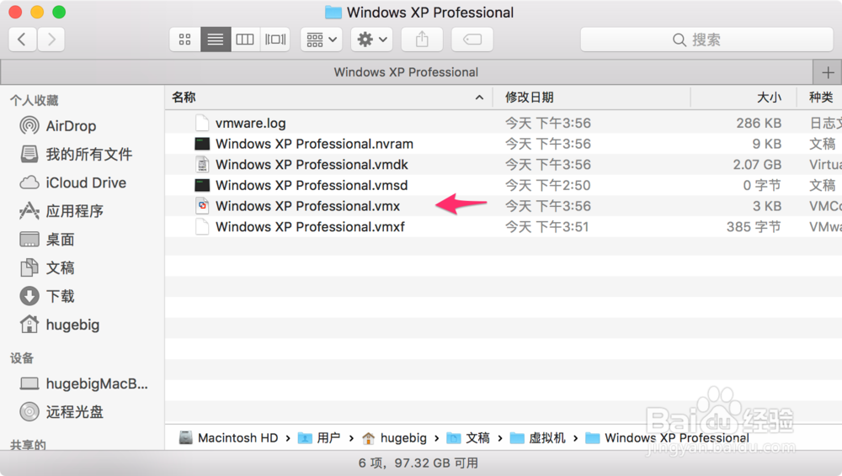The image size is (842, 476).
Task: Select 远程光盘 in sidebar
Action: 75,412
